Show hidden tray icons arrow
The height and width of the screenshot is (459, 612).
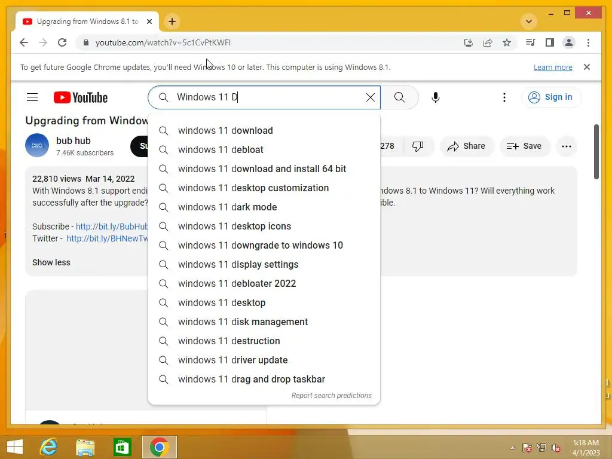[512, 448]
